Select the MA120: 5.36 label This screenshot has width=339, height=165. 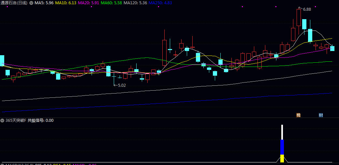pyautogui.click(x=136, y=3)
